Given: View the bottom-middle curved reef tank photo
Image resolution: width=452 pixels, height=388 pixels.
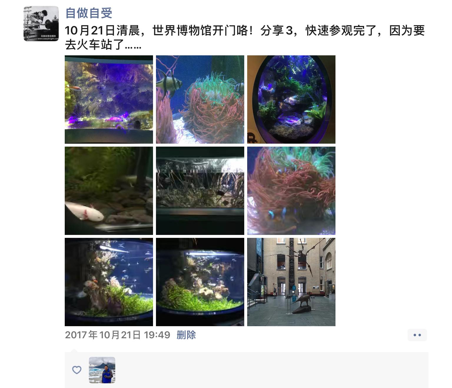Looking at the screenshot, I should coord(200,282).
